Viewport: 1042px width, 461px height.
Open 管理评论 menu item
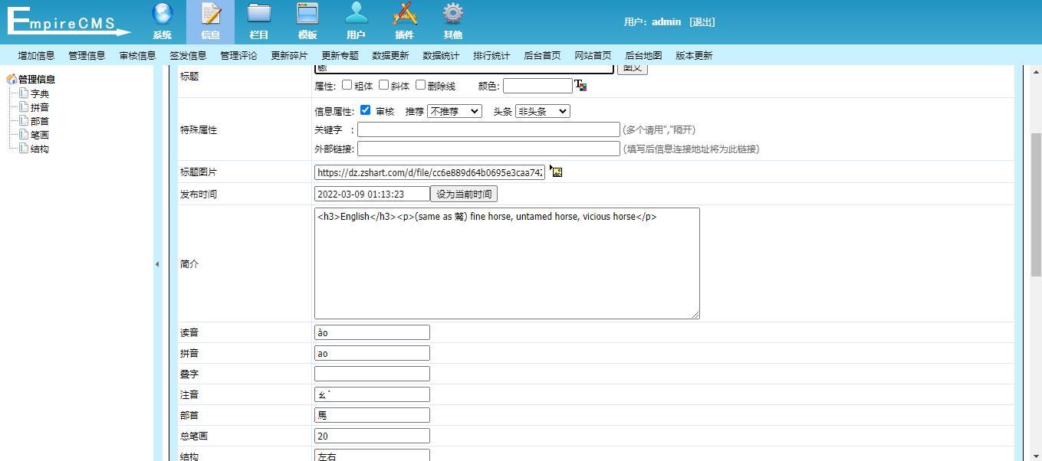[238, 55]
